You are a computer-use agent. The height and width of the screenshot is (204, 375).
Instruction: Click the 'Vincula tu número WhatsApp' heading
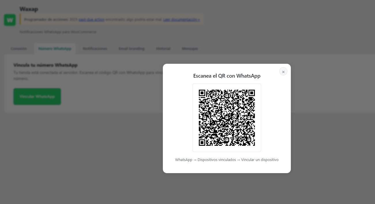(46, 65)
